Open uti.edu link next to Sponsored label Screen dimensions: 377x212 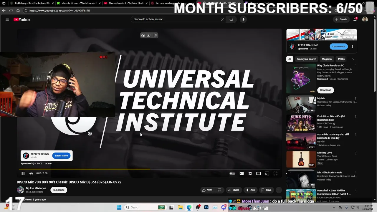(x=48, y=163)
